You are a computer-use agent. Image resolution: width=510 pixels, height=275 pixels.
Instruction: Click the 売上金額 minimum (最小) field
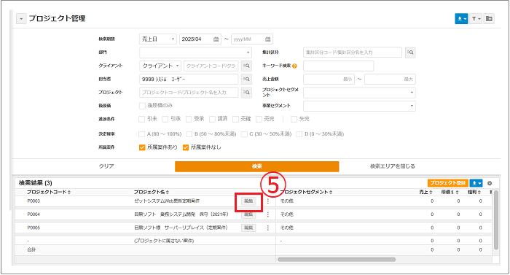point(329,80)
